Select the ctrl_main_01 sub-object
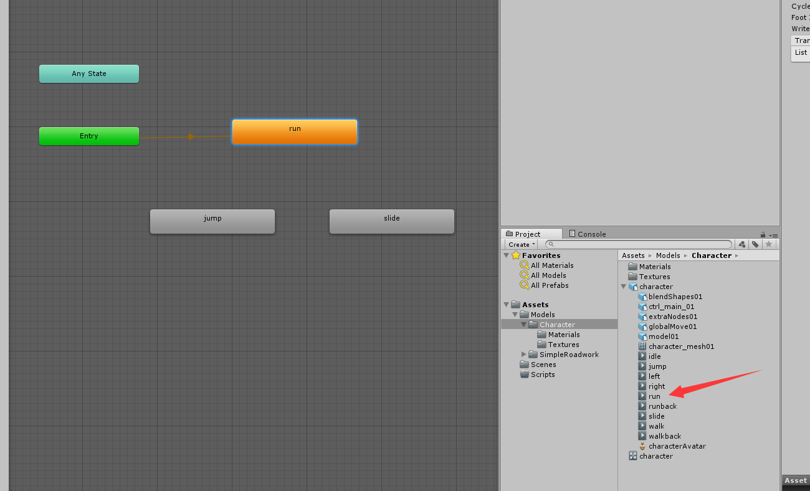The width and height of the screenshot is (810, 491). click(666, 307)
